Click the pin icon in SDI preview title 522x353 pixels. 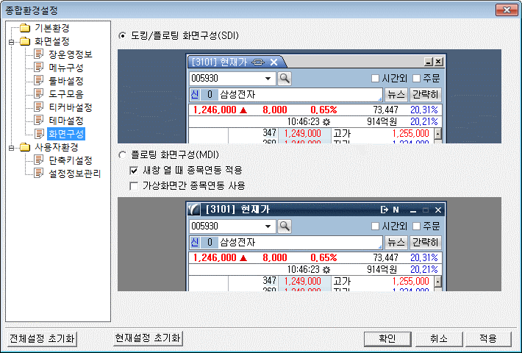click(x=258, y=62)
